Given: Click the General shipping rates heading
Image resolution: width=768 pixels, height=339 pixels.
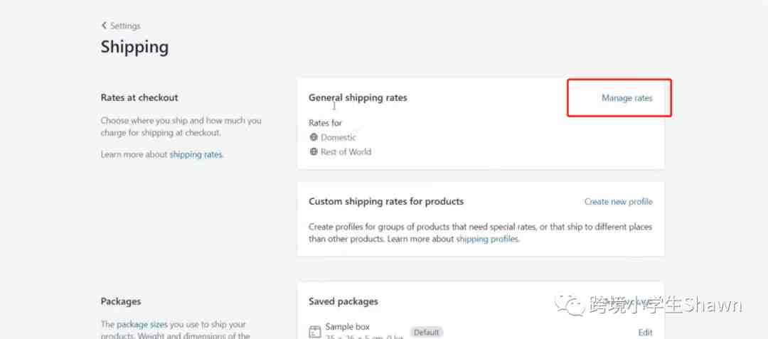Looking at the screenshot, I should click(x=358, y=97).
